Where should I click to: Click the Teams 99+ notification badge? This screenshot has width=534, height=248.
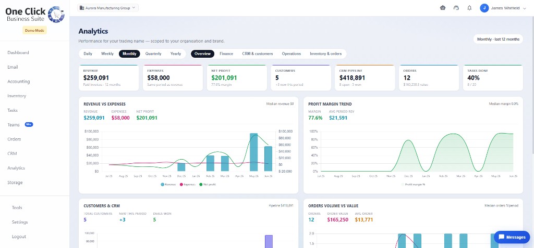point(29,125)
